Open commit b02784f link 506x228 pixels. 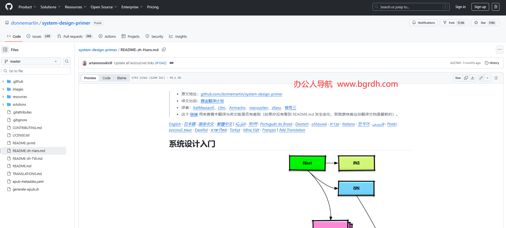pos(455,63)
